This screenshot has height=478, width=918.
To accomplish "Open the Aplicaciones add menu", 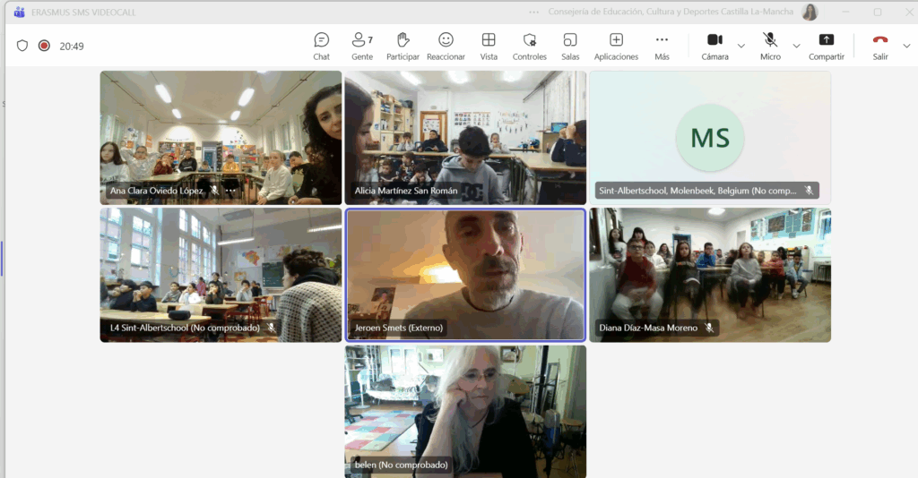I will point(616,46).
